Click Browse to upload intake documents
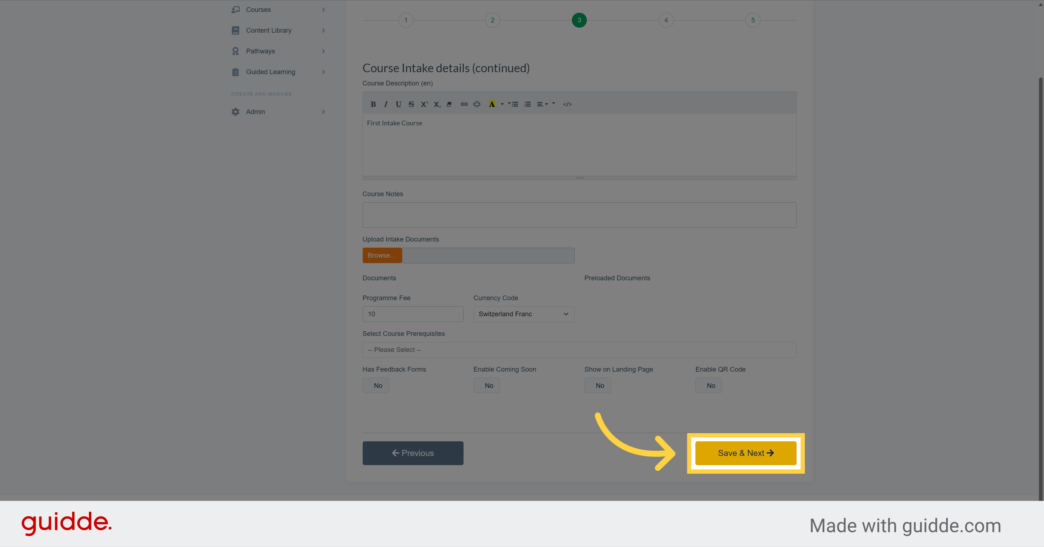This screenshot has width=1044, height=547. [382, 255]
